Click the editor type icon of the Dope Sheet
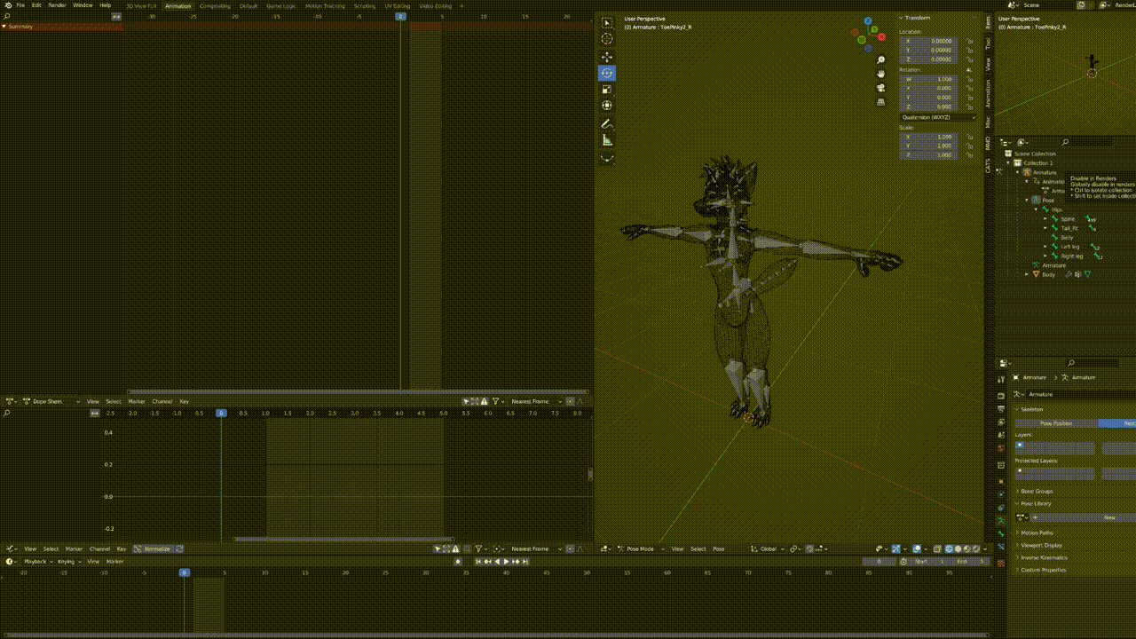The width and height of the screenshot is (1136, 639). [11, 401]
